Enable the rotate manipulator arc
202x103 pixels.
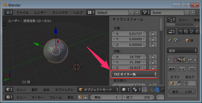(162, 89)
